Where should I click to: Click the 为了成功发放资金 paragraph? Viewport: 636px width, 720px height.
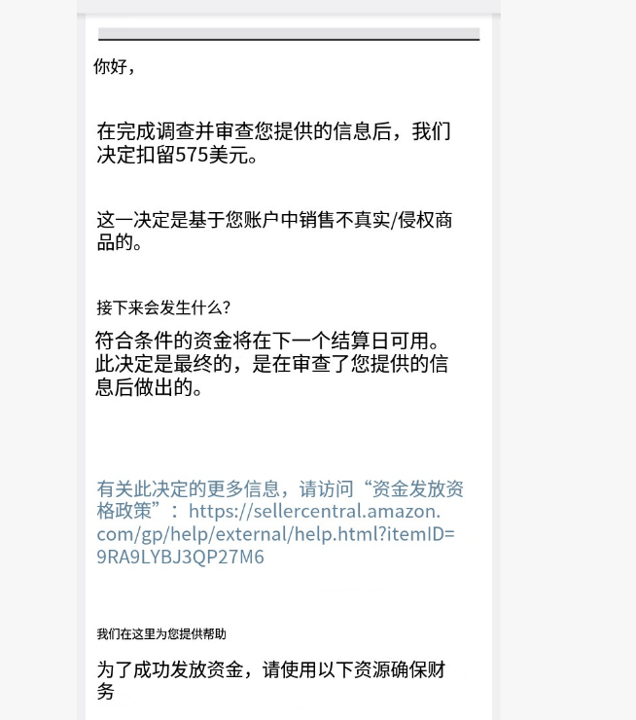point(271,680)
